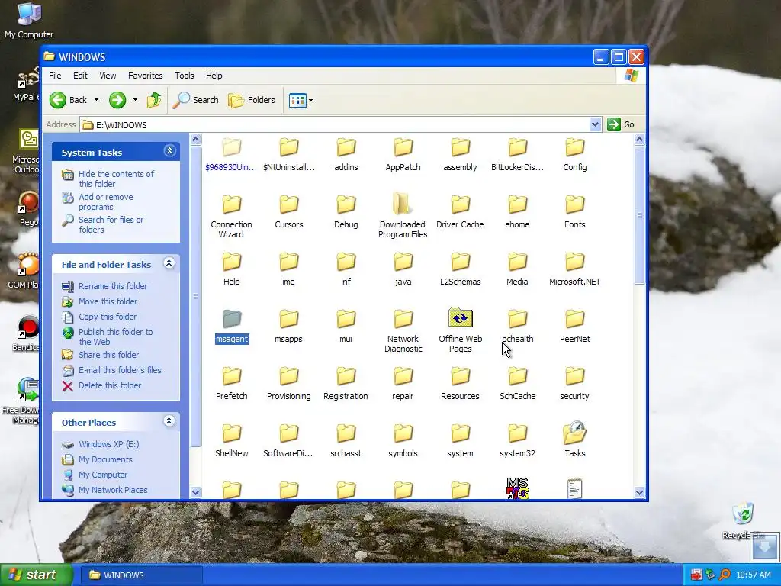Show the Folders tree pane
Image resolution: width=781 pixels, height=586 pixels.
click(x=252, y=100)
